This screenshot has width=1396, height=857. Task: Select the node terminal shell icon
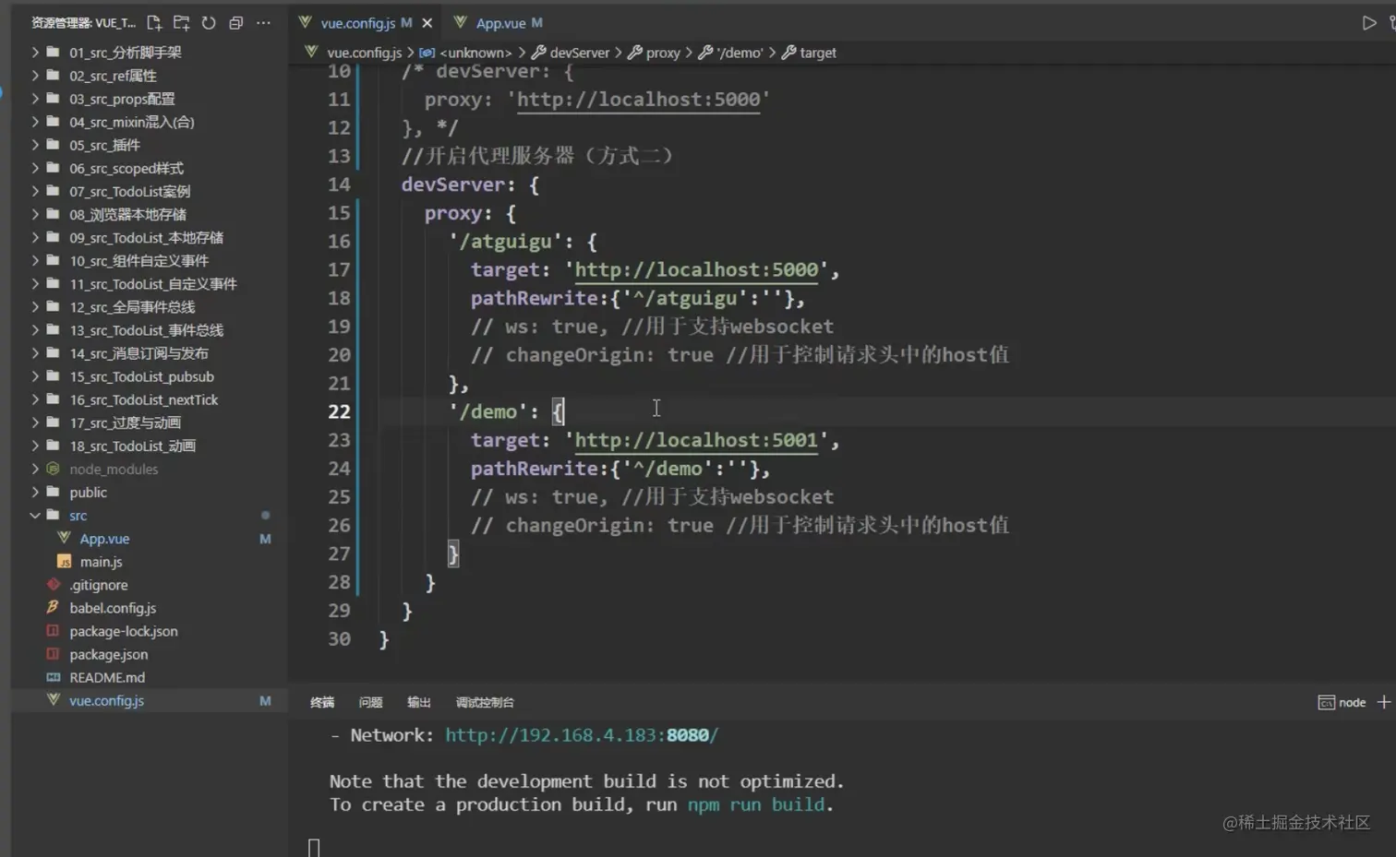pos(1326,702)
